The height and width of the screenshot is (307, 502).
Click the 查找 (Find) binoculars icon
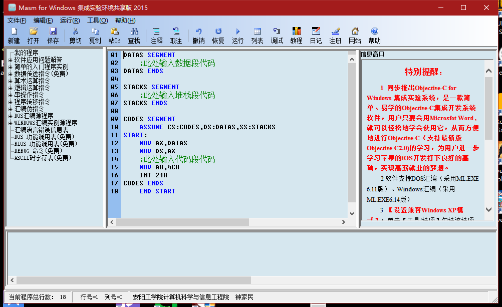134,35
